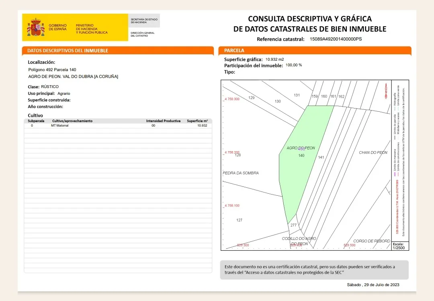Click the Ministerio de Hacienda logo text
The image size is (434, 301).
click(x=92, y=29)
